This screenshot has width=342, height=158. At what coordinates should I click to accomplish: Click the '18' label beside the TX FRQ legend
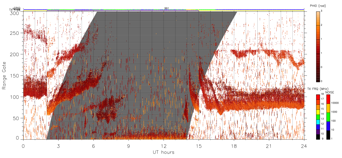(x=323, y=94)
